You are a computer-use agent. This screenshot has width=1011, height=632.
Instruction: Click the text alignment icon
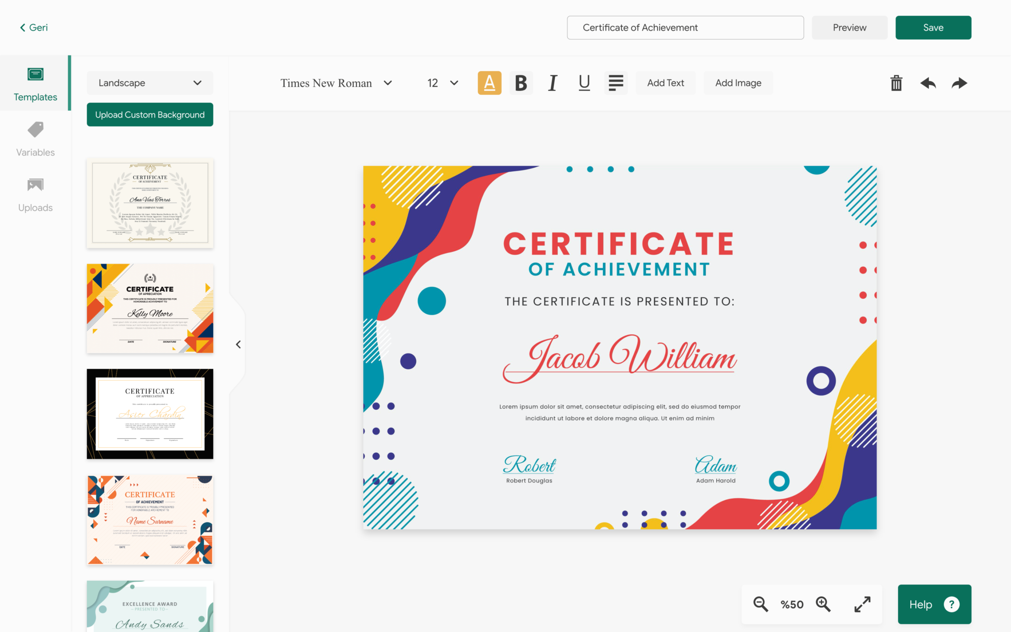point(615,82)
